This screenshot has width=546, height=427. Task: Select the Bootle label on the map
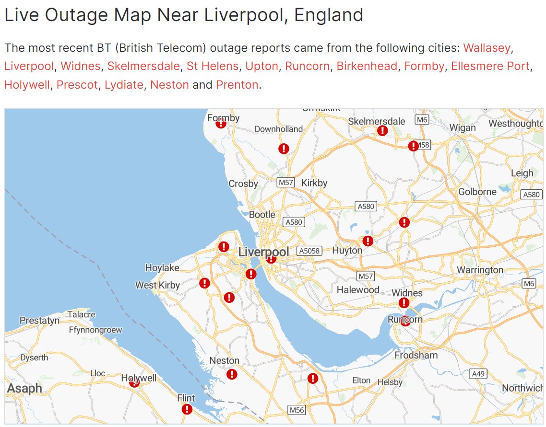click(x=262, y=215)
